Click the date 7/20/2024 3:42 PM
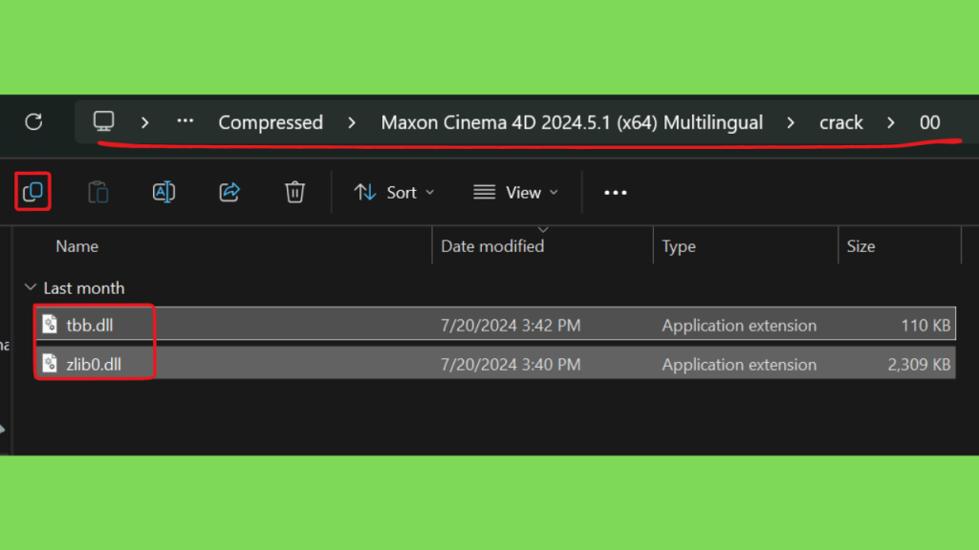 [x=511, y=325]
